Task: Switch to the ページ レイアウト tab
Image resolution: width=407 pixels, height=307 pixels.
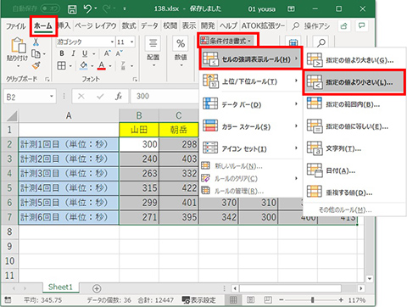Action: (96, 25)
